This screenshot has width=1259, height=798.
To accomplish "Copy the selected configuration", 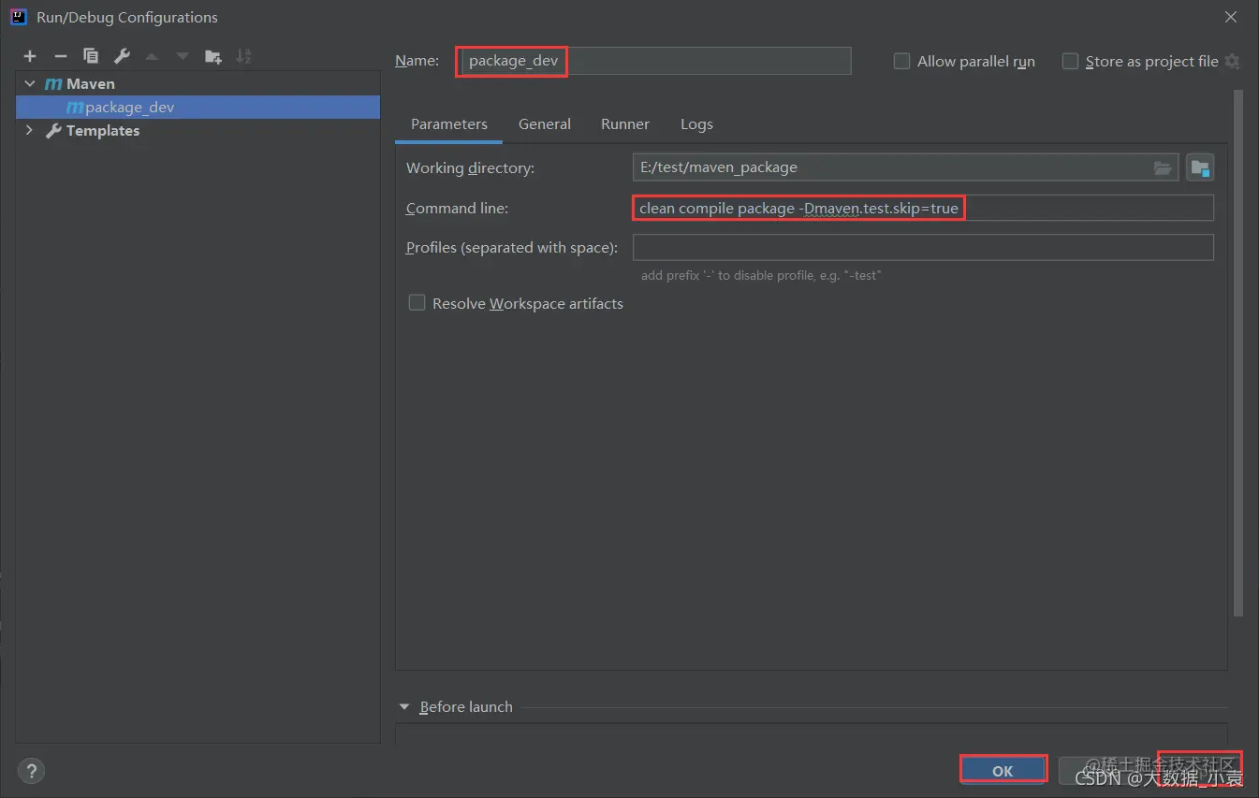I will coord(91,56).
